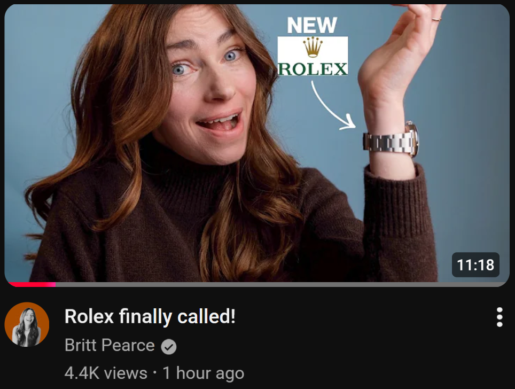This screenshot has width=515, height=389.
Task: Click the green ROLEX wordmark text
Action: point(313,69)
